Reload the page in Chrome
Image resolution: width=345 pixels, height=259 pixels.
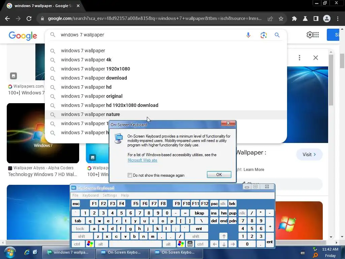[x=29, y=19]
